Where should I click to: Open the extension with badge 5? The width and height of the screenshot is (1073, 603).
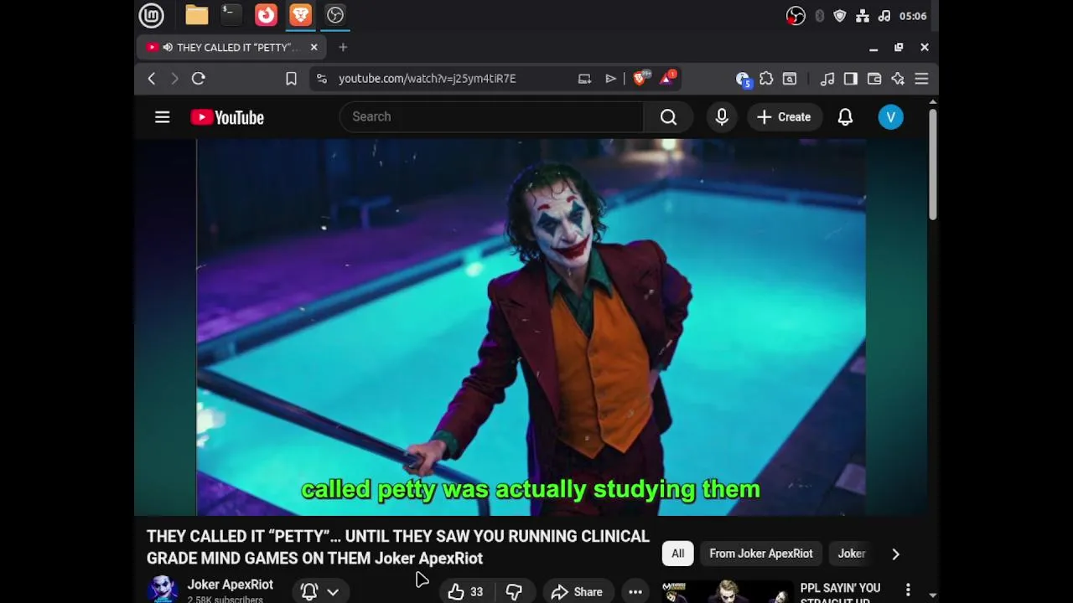point(743,79)
